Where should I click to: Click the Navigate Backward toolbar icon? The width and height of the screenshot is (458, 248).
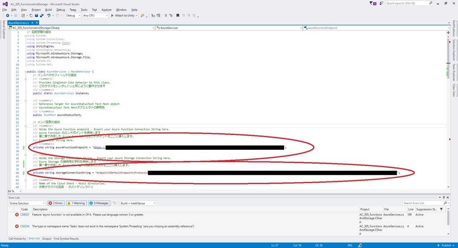tap(8, 16)
